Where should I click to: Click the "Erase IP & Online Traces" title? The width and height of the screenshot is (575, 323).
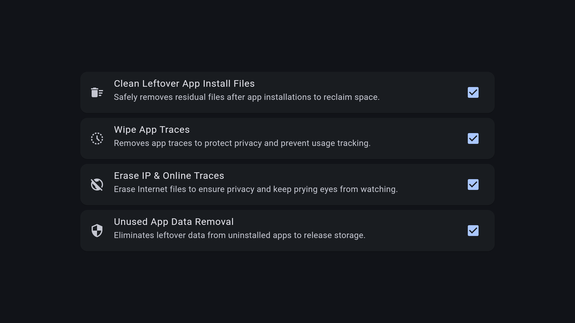coord(169,176)
